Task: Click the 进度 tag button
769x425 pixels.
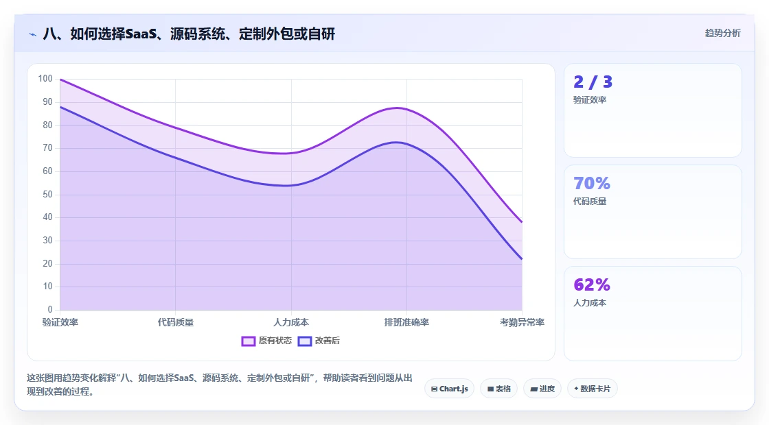Action: pyautogui.click(x=542, y=389)
